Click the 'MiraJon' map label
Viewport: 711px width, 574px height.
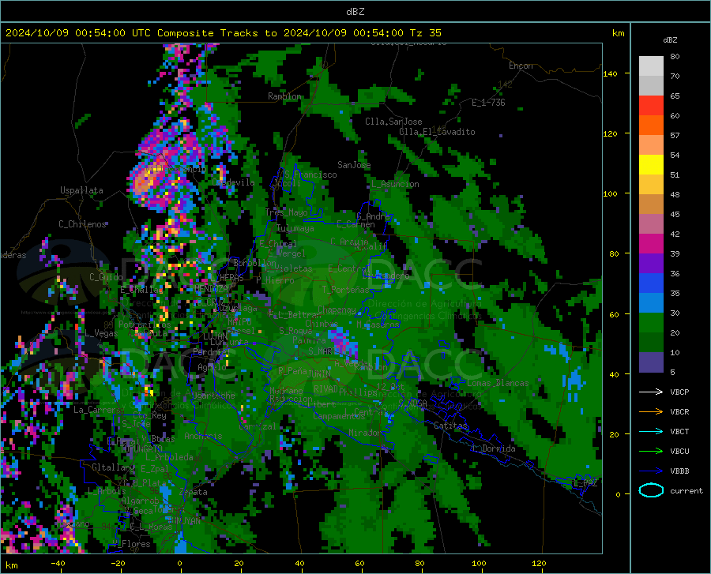coord(365,433)
